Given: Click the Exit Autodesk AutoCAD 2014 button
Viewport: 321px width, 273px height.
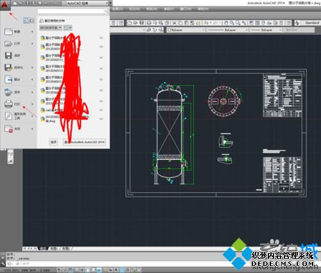Looking at the screenshot, I should [x=84, y=142].
